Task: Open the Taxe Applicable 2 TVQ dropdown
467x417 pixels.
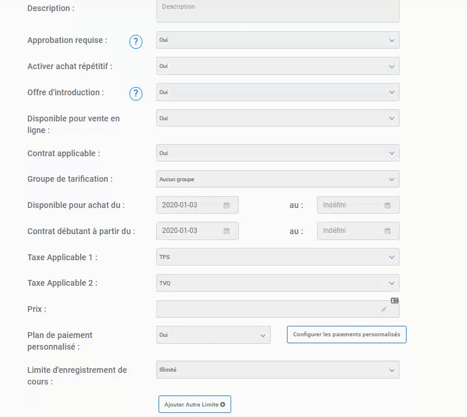Action: click(278, 283)
